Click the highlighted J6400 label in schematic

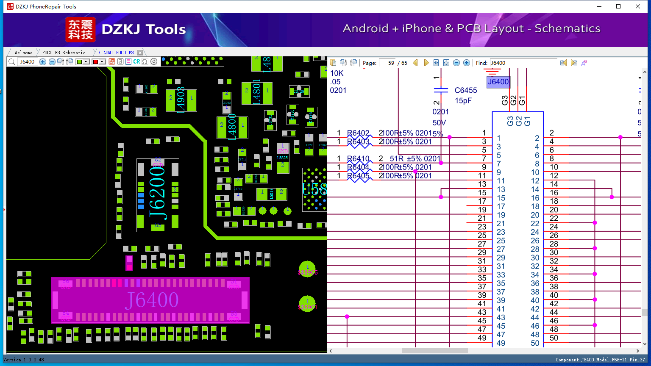pos(498,82)
